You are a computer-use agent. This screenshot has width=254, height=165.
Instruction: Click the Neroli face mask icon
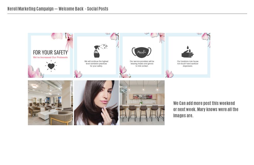coord(142,52)
